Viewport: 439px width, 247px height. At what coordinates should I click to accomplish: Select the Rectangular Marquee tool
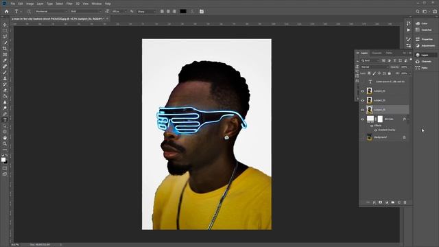click(x=5, y=30)
